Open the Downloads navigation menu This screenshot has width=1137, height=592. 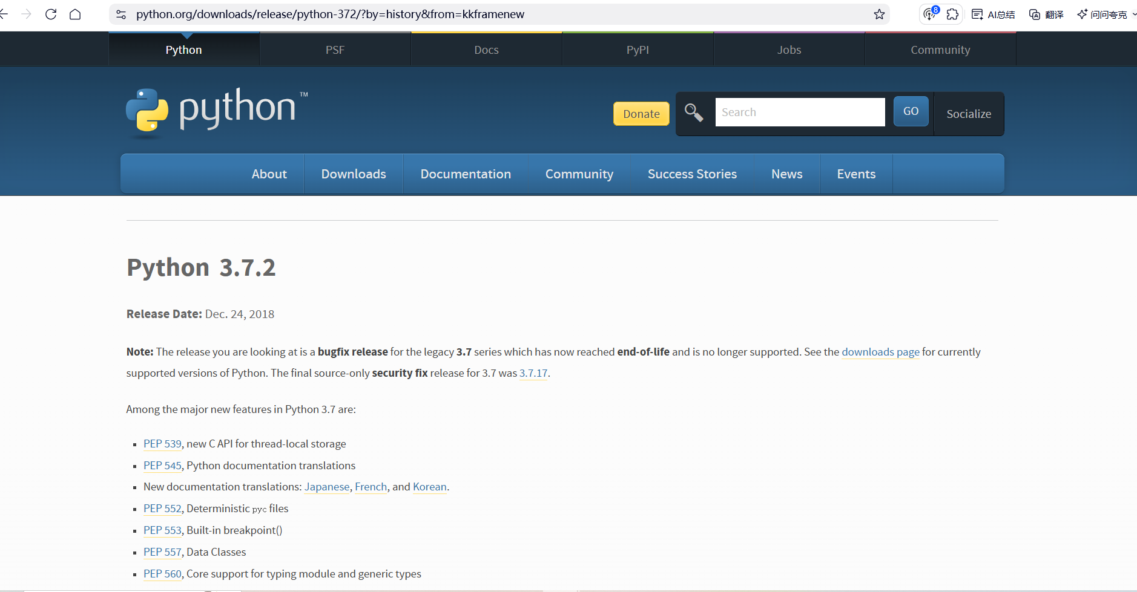[x=354, y=174]
